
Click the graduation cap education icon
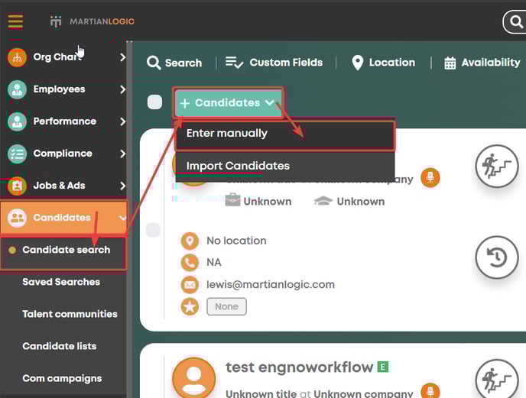click(323, 200)
